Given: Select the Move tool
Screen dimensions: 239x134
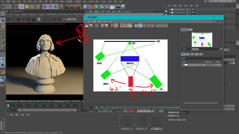Looking at the screenshot, I should [x=21, y=6].
